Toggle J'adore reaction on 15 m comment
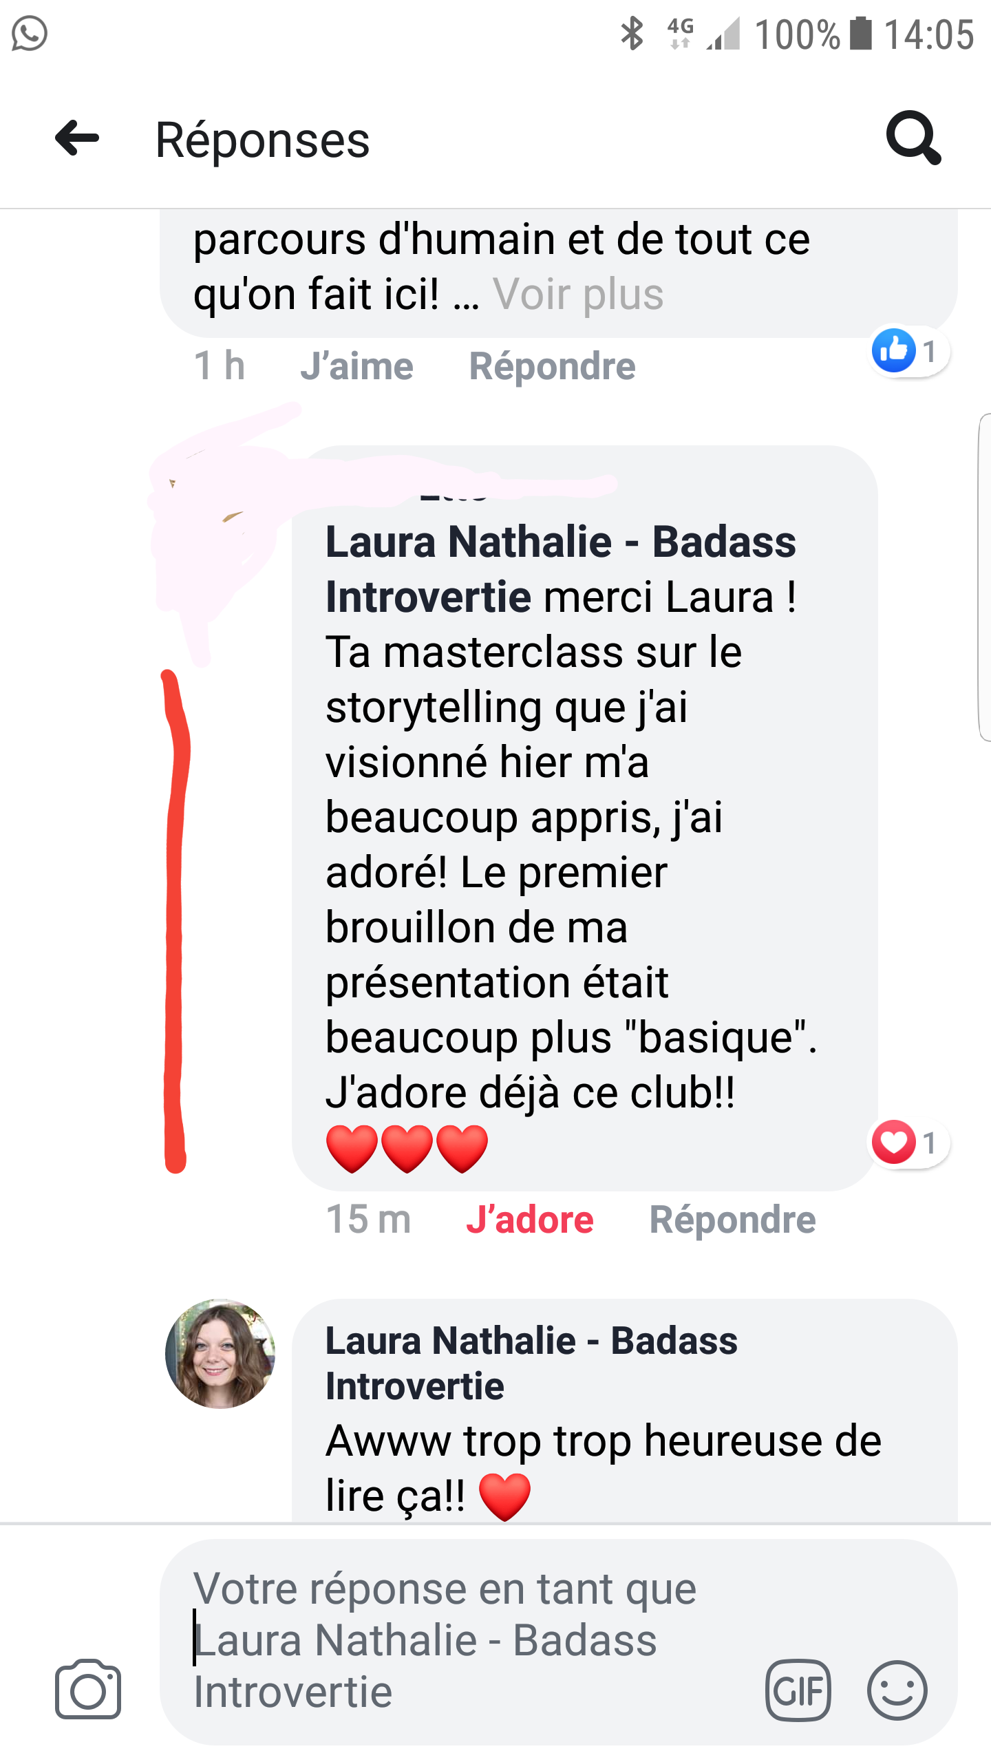The width and height of the screenshot is (991, 1762). (530, 1220)
